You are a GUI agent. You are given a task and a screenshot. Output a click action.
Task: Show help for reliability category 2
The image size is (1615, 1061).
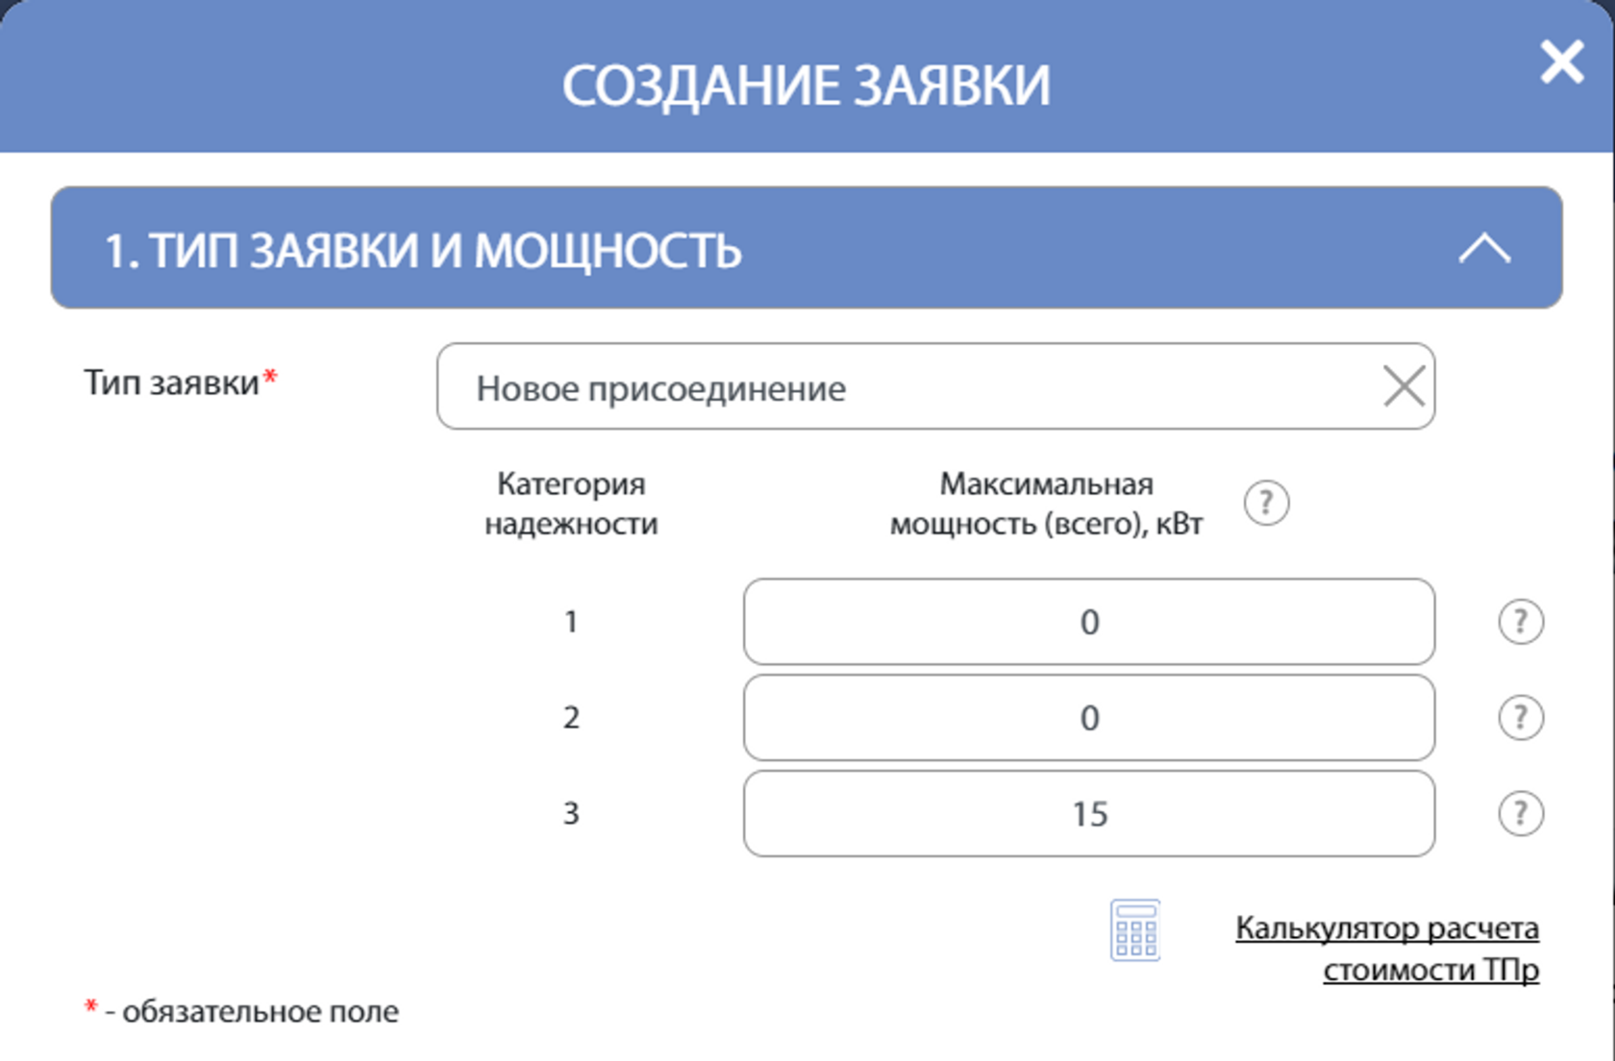click(x=1521, y=718)
